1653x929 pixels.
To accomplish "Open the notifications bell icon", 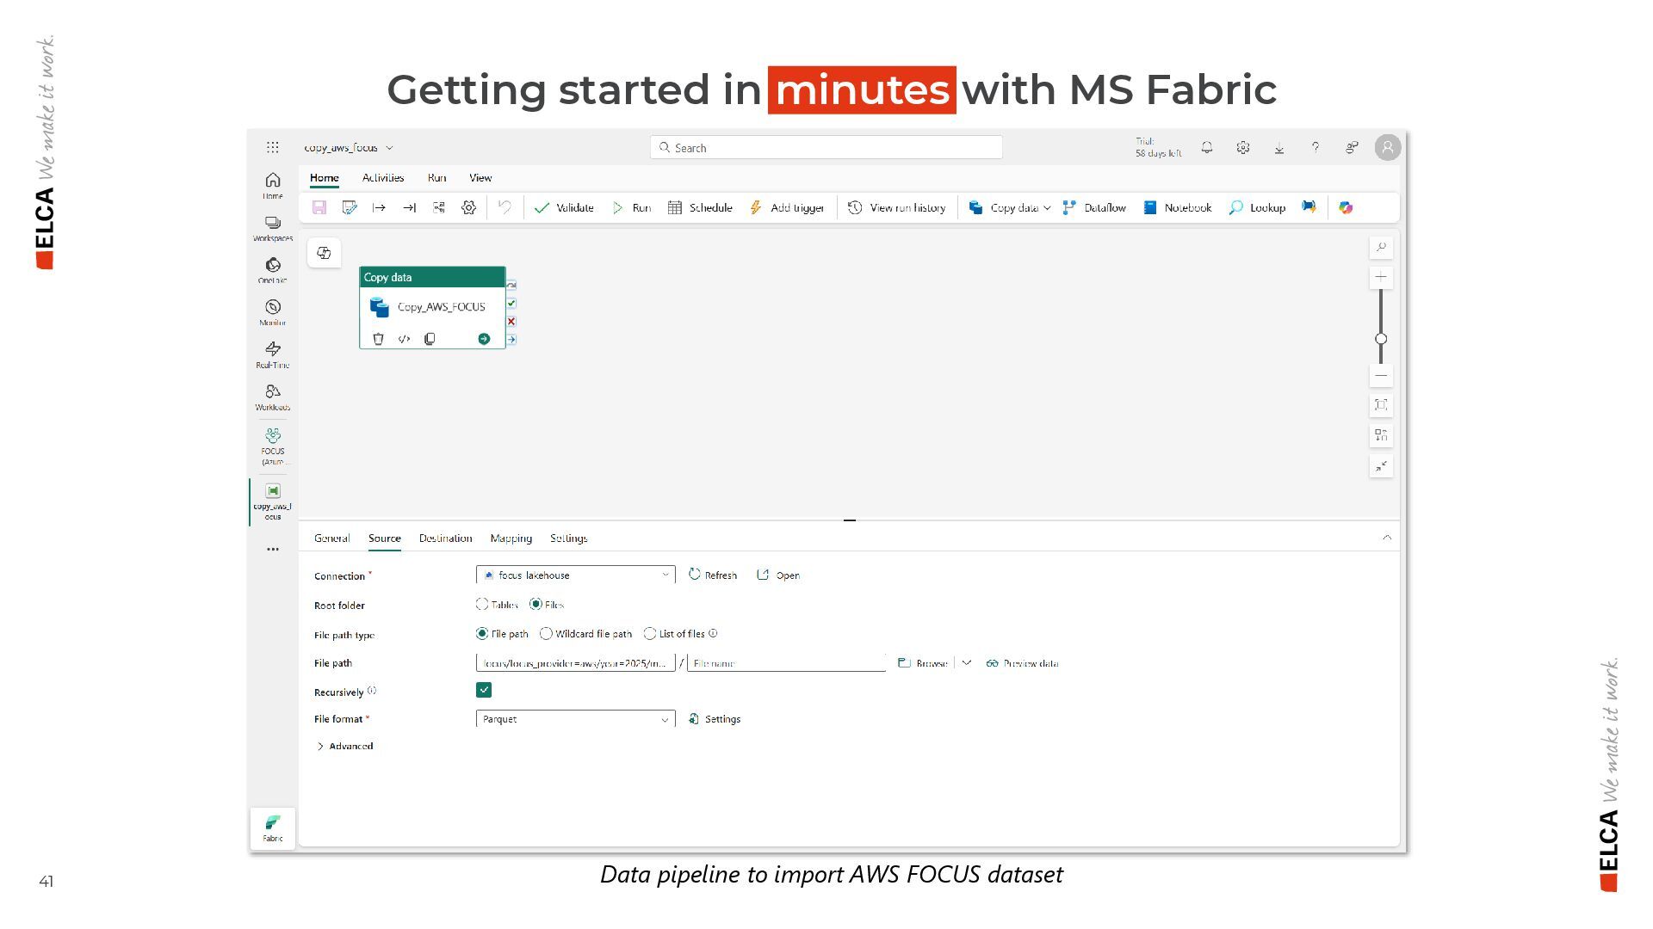I will 1207,148.
